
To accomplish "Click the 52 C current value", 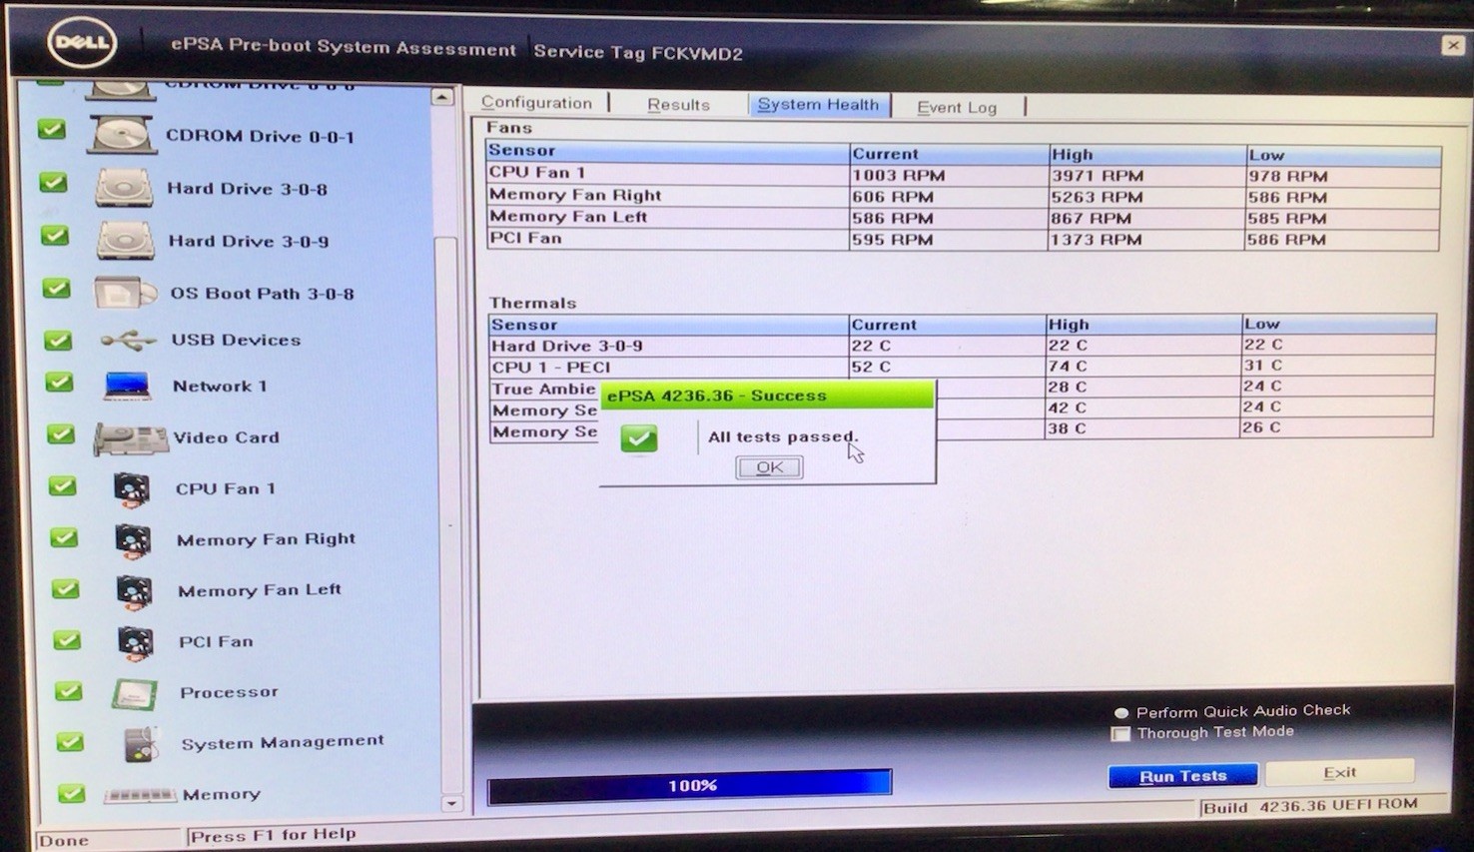I will pyautogui.click(x=871, y=367).
